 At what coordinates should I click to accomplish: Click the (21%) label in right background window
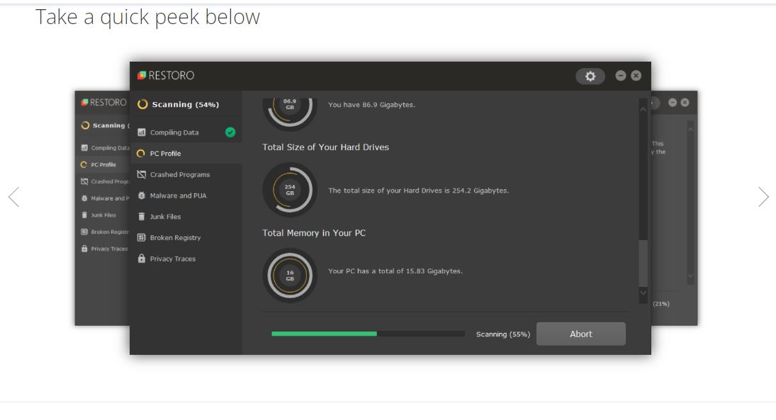(x=661, y=304)
